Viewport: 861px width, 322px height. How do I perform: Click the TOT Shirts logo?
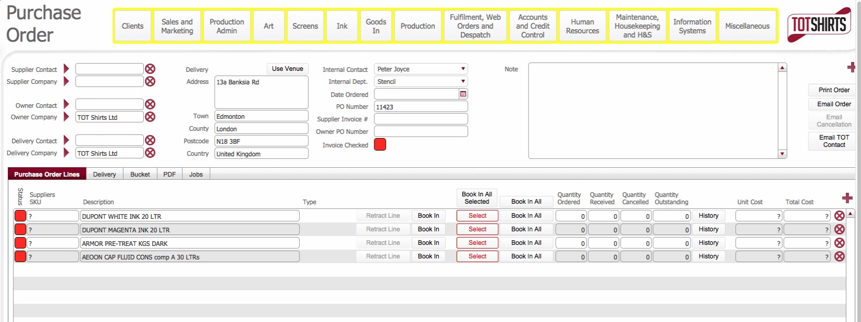tap(819, 24)
